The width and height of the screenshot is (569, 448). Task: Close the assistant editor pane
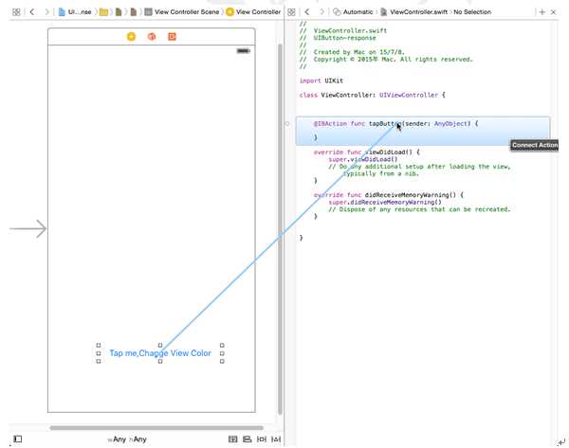pos(554,12)
